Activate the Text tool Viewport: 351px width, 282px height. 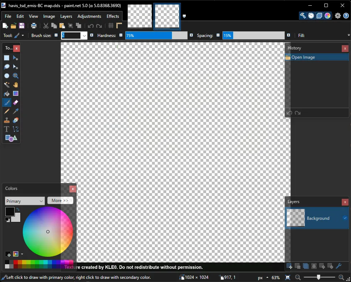7,129
